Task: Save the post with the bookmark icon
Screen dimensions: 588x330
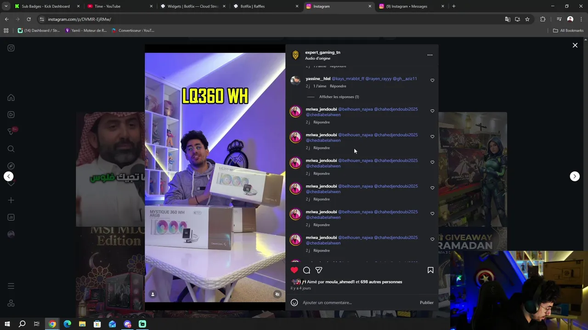Action: click(x=430, y=270)
